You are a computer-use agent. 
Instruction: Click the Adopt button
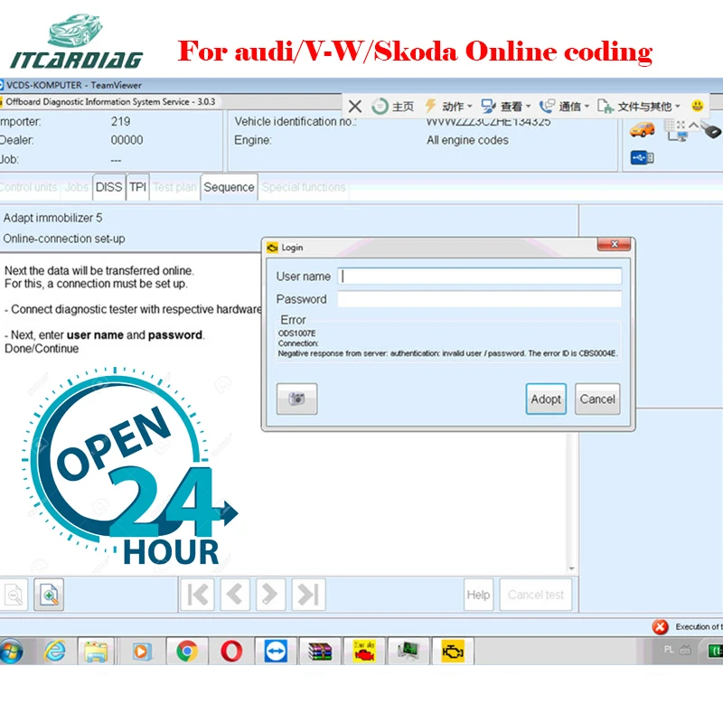546,399
